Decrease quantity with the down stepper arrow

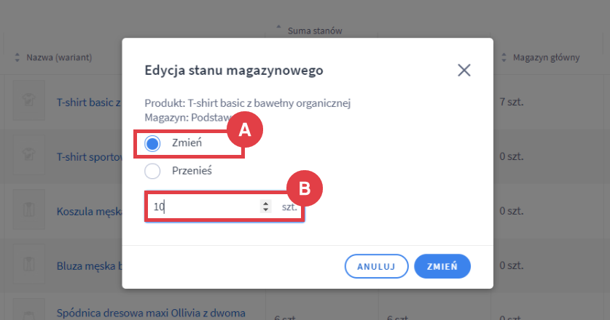[265, 211]
